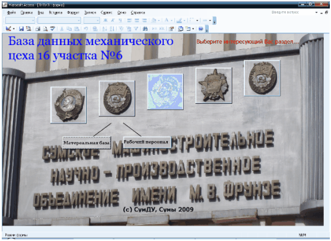
Task: Apply the Fill/Back Color bucket
Action: click(154, 20)
